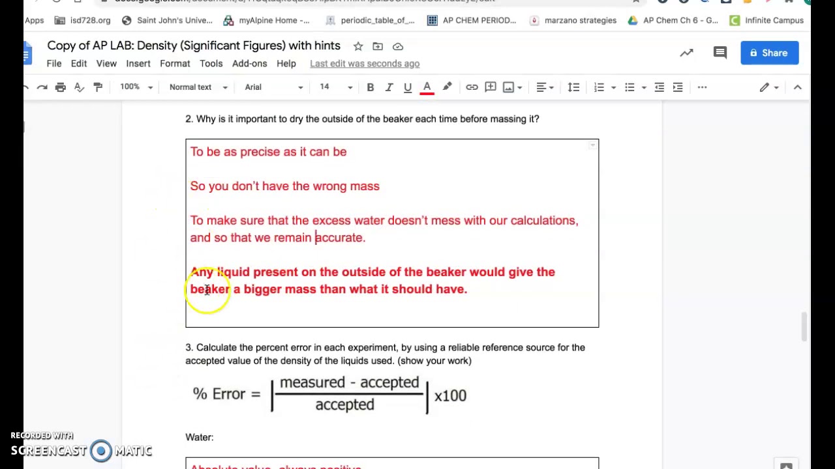Image resolution: width=835 pixels, height=469 pixels.
Task: Click the vertical document scrollbar thumb
Action: click(804, 326)
